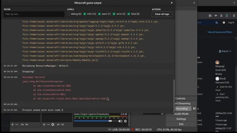Add a scene with plus icon

[13, 125]
